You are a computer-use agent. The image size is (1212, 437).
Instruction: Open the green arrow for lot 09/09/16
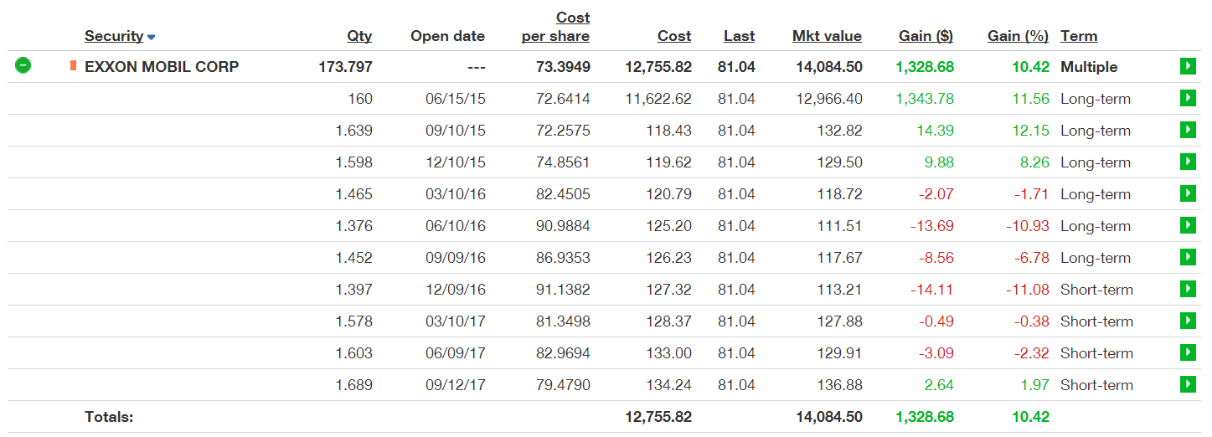[x=1187, y=257]
